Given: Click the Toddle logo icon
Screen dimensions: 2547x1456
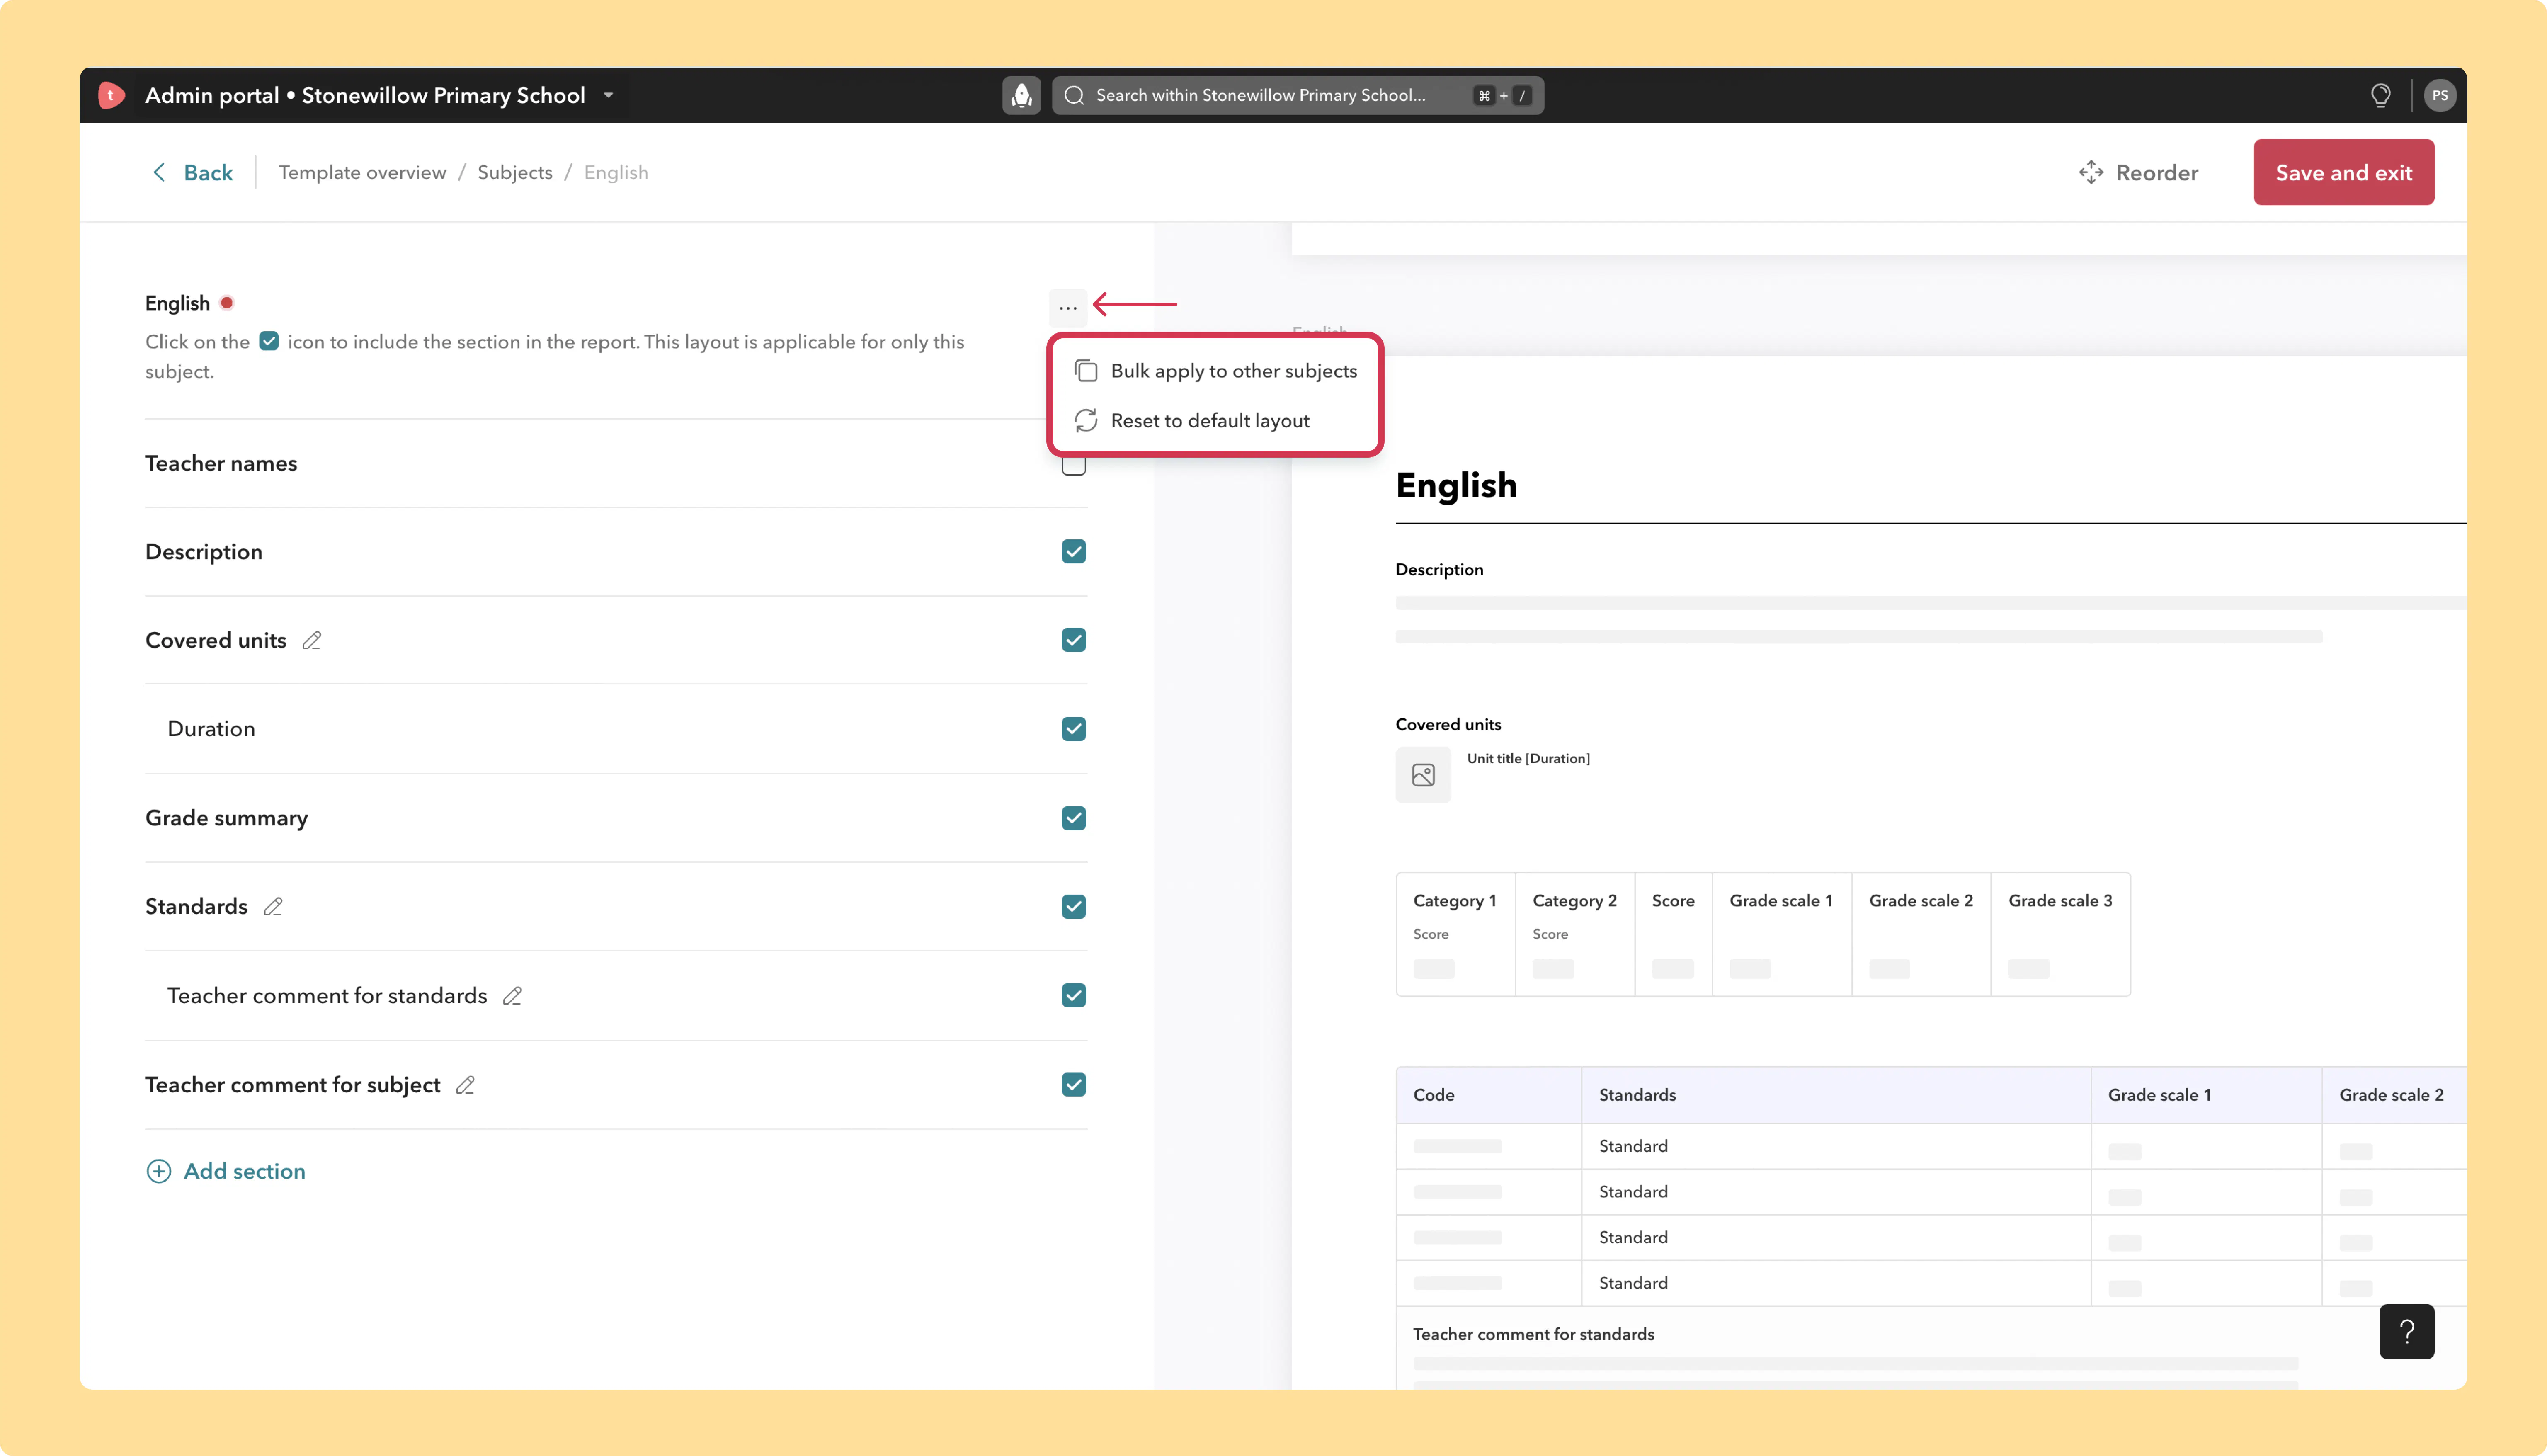Looking at the screenshot, I should (111, 95).
